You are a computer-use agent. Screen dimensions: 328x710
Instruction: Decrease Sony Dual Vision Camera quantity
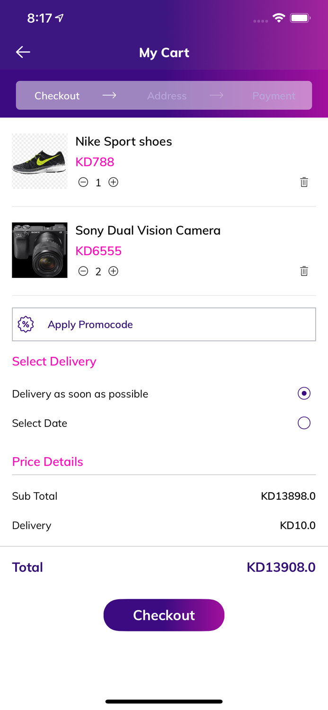(83, 271)
